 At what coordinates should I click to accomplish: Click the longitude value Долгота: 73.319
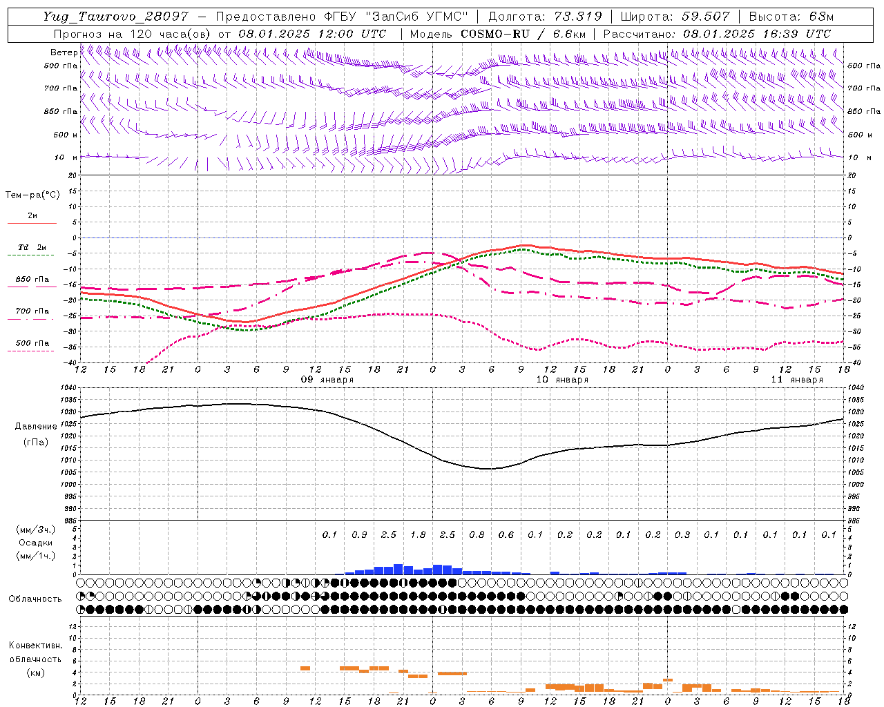[x=545, y=17]
